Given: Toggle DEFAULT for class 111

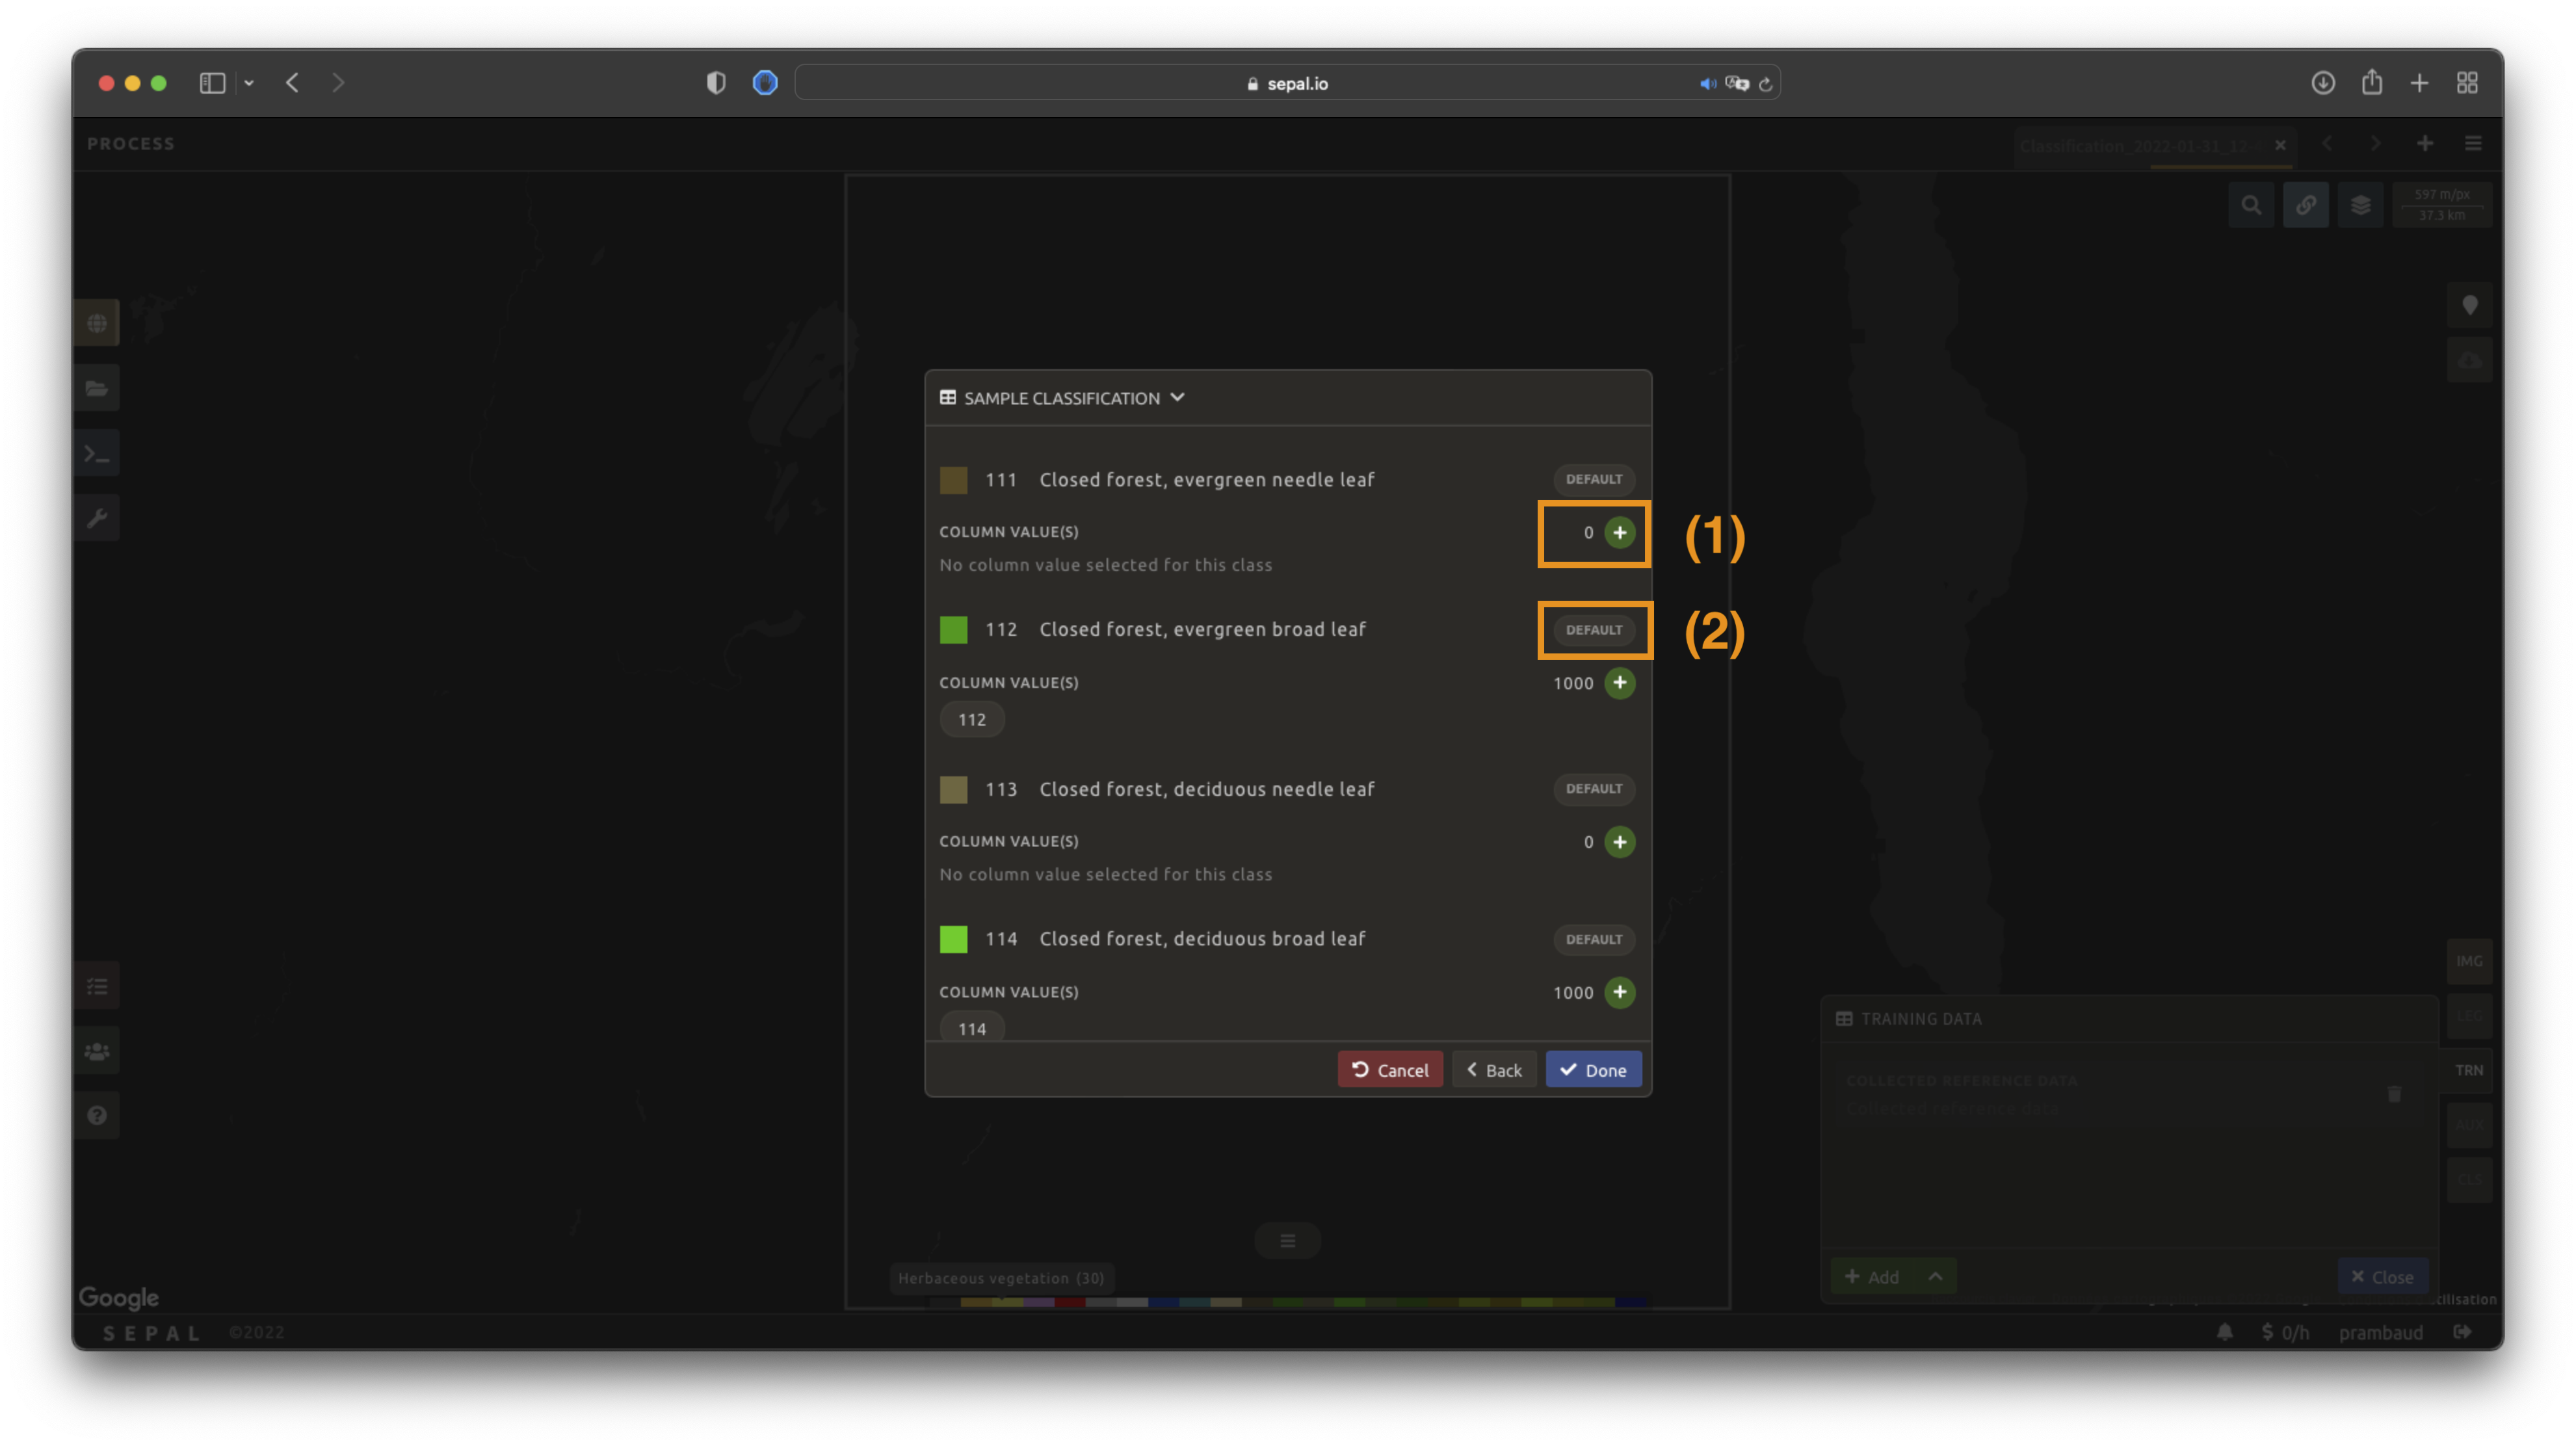Looking at the screenshot, I should (1593, 479).
